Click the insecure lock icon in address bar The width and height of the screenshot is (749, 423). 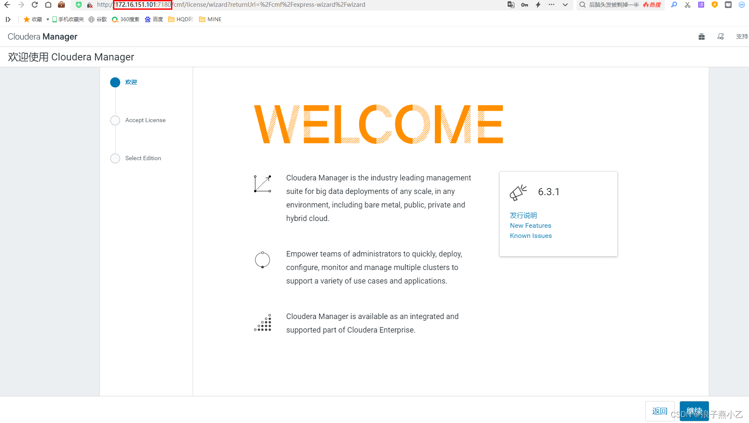pos(90,5)
